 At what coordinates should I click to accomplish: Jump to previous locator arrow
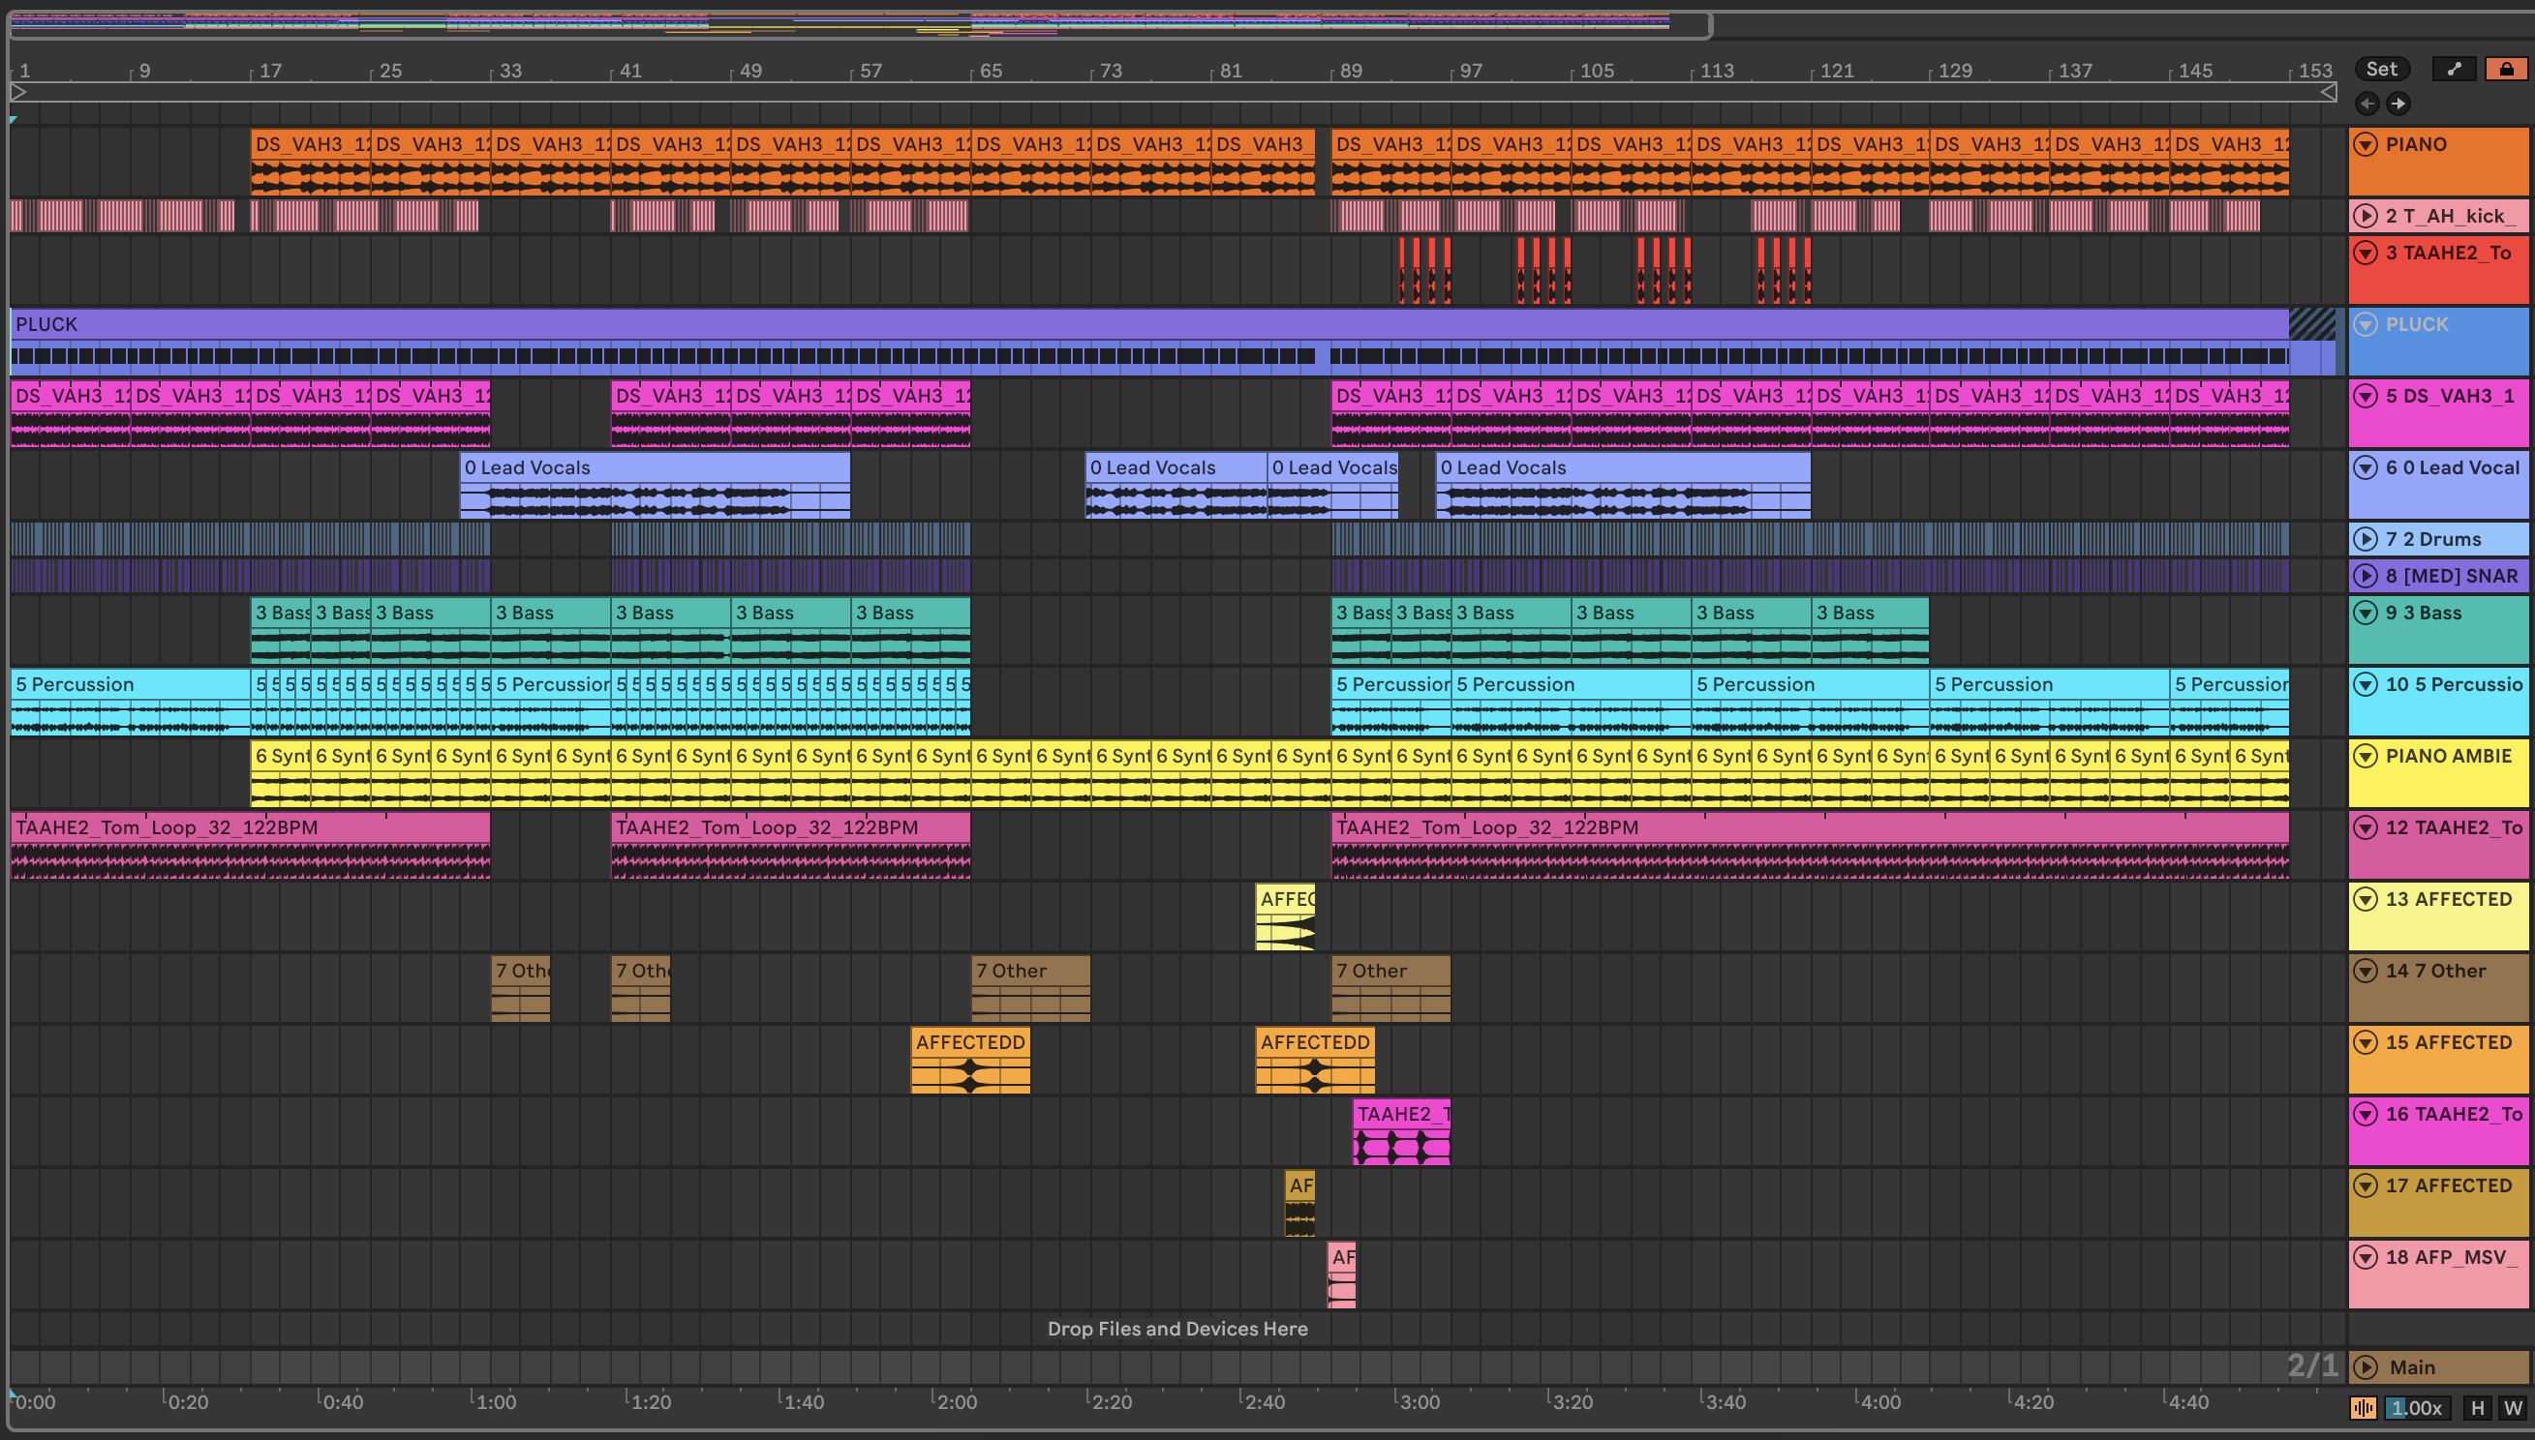pos(2367,104)
